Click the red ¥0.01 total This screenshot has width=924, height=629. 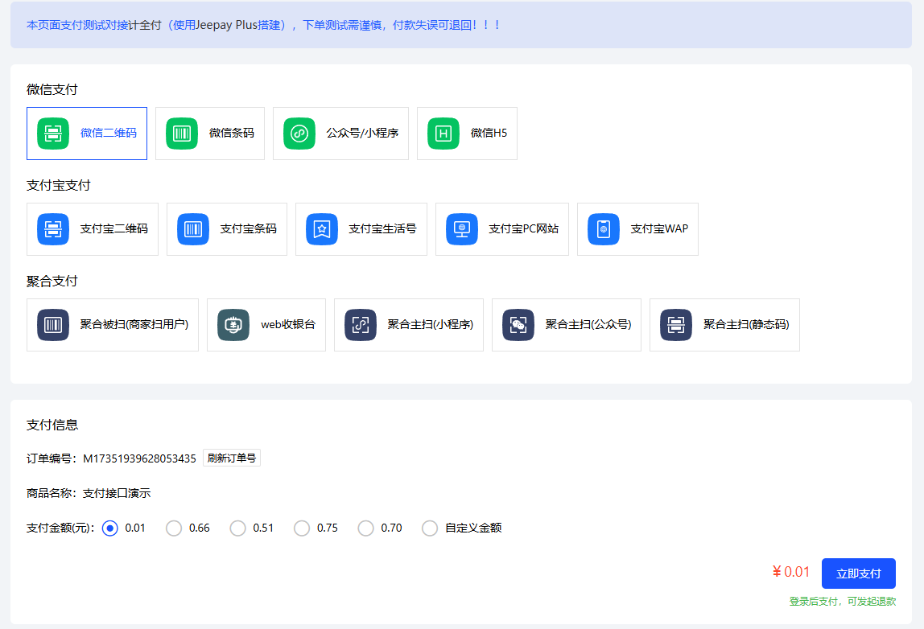point(791,572)
